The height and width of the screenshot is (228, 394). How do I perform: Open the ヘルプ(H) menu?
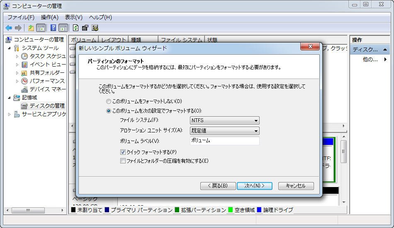point(100,17)
